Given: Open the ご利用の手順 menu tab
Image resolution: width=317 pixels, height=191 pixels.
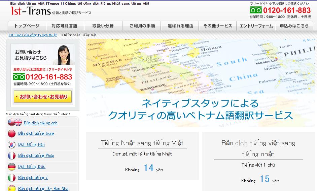Looking at the screenshot, I should [142, 26].
